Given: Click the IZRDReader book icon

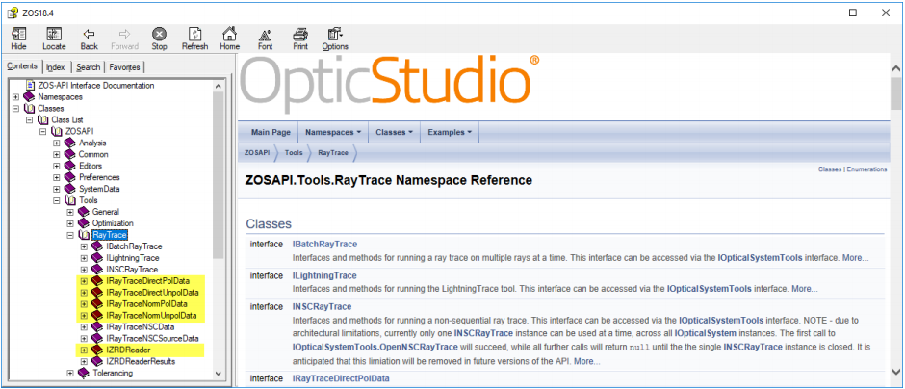Looking at the screenshot, I should (97, 350).
